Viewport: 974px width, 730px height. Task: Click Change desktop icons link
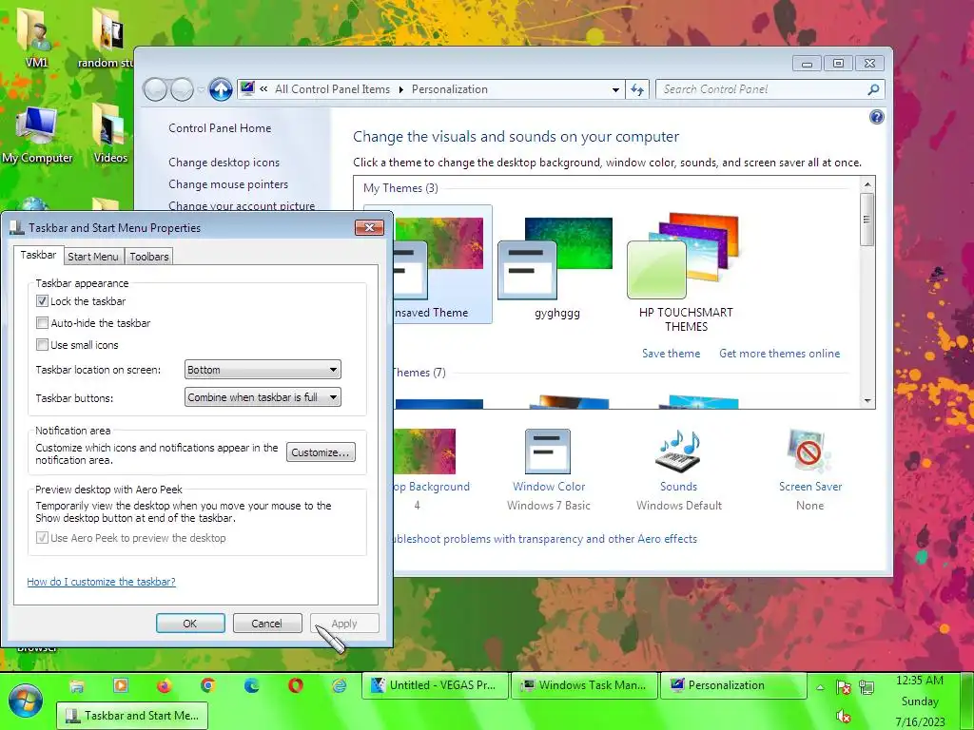[x=224, y=162]
